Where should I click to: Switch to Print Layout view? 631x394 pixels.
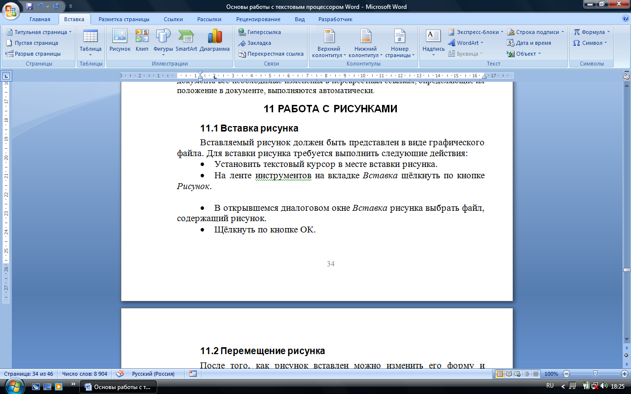[x=500, y=374]
